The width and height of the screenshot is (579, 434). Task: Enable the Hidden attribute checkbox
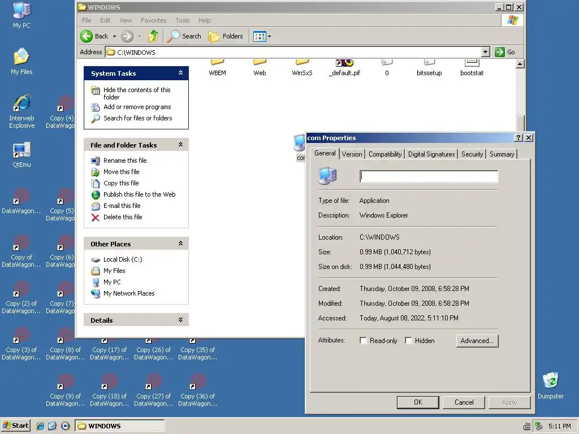pyautogui.click(x=408, y=340)
